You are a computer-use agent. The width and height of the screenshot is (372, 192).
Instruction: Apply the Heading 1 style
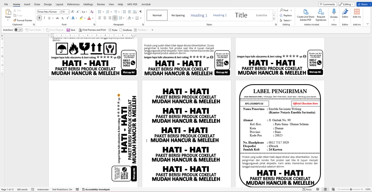(x=199, y=15)
